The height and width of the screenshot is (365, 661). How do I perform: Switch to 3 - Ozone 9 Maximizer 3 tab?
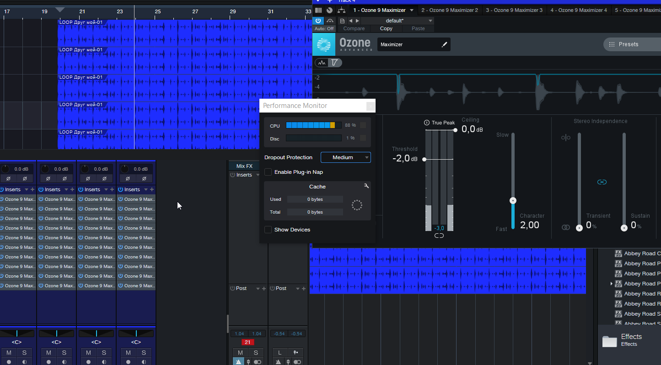pyautogui.click(x=514, y=10)
